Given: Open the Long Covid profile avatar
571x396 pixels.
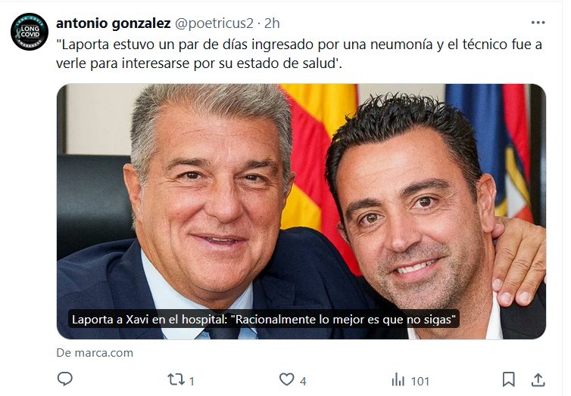Looking at the screenshot, I should coord(30,32).
